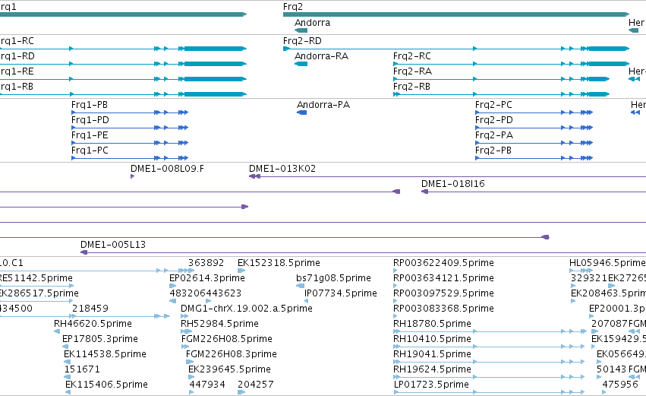Select the Frq2 gene label
Screen dimensions: 646x396
coord(292,7)
